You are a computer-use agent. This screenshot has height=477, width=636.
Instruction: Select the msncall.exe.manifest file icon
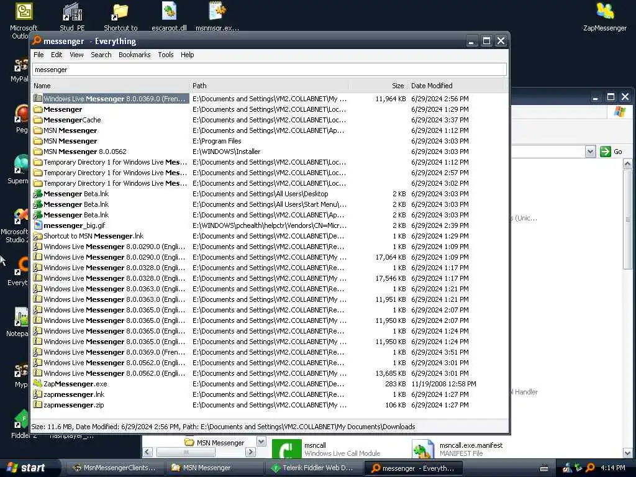[x=422, y=449]
